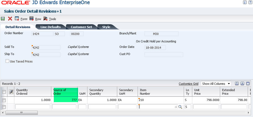Viewport: 253px width, 117px height.
Task: Click the On Credit Hold per Accounting message
Action: [x=156, y=41]
